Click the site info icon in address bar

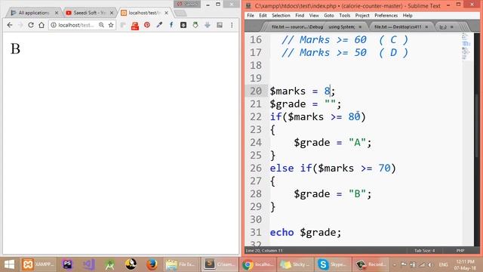(54, 25)
